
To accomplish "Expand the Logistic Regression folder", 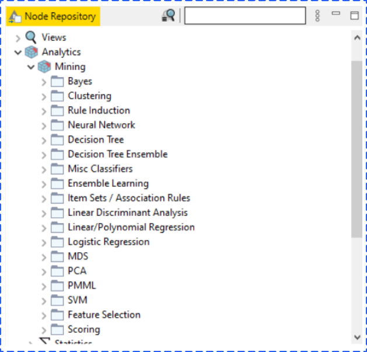I will pos(44,243).
